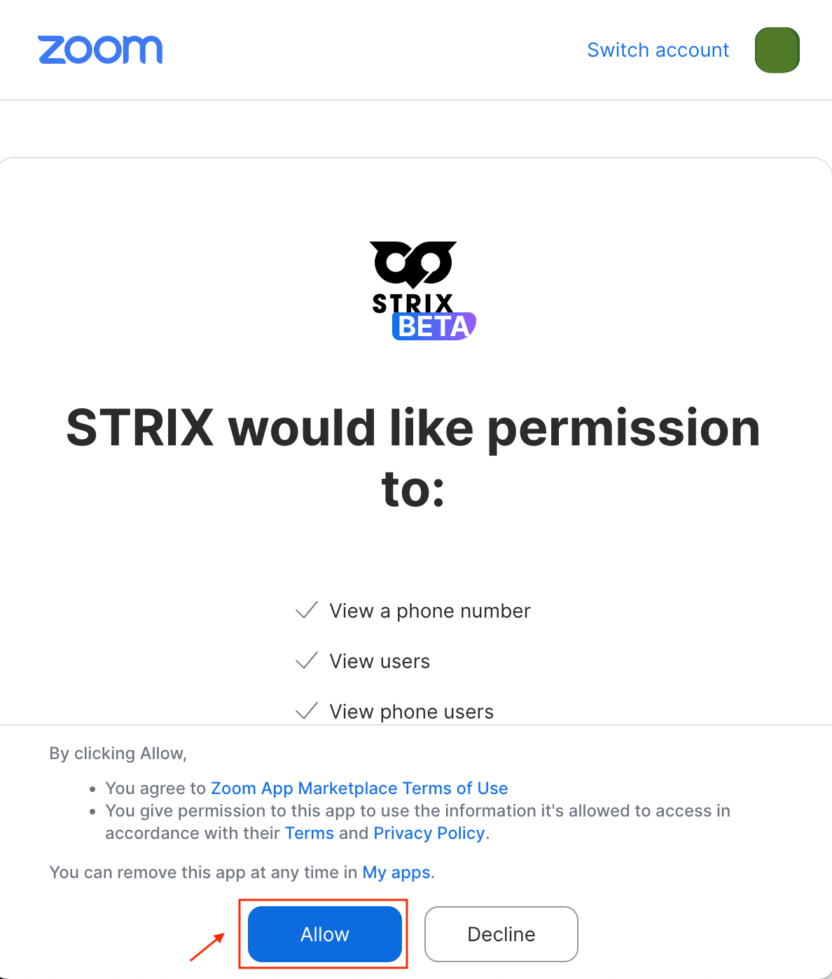Select the View a phone number permission text
The image size is (832, 979).
[430, 611]
